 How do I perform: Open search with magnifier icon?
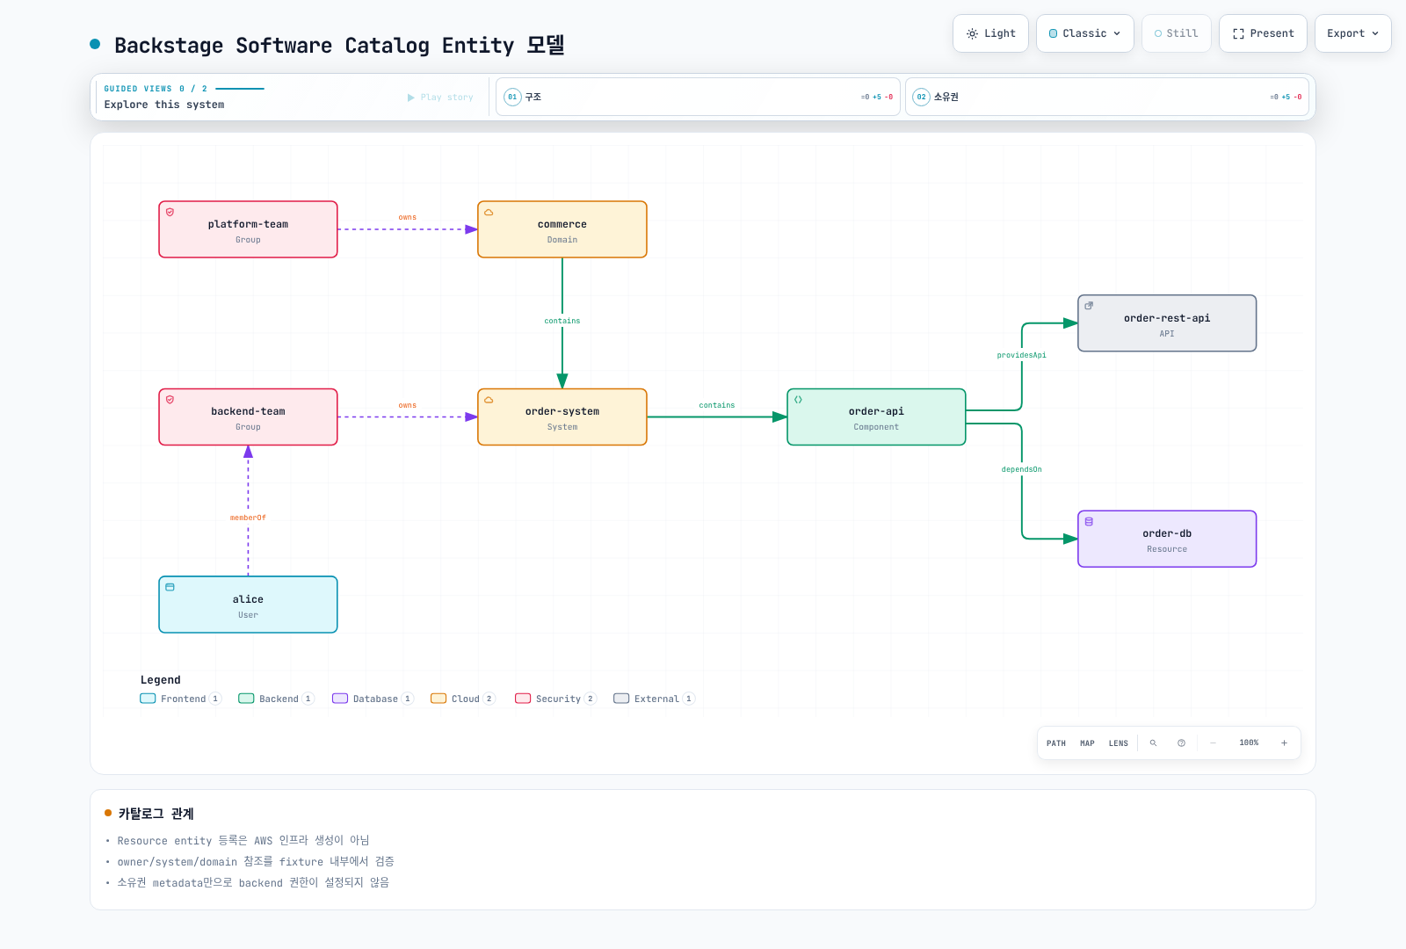point(1153,743)
